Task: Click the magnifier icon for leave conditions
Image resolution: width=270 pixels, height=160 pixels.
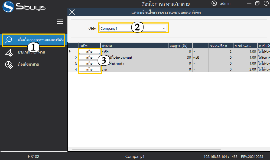Action: click(9, 40)
